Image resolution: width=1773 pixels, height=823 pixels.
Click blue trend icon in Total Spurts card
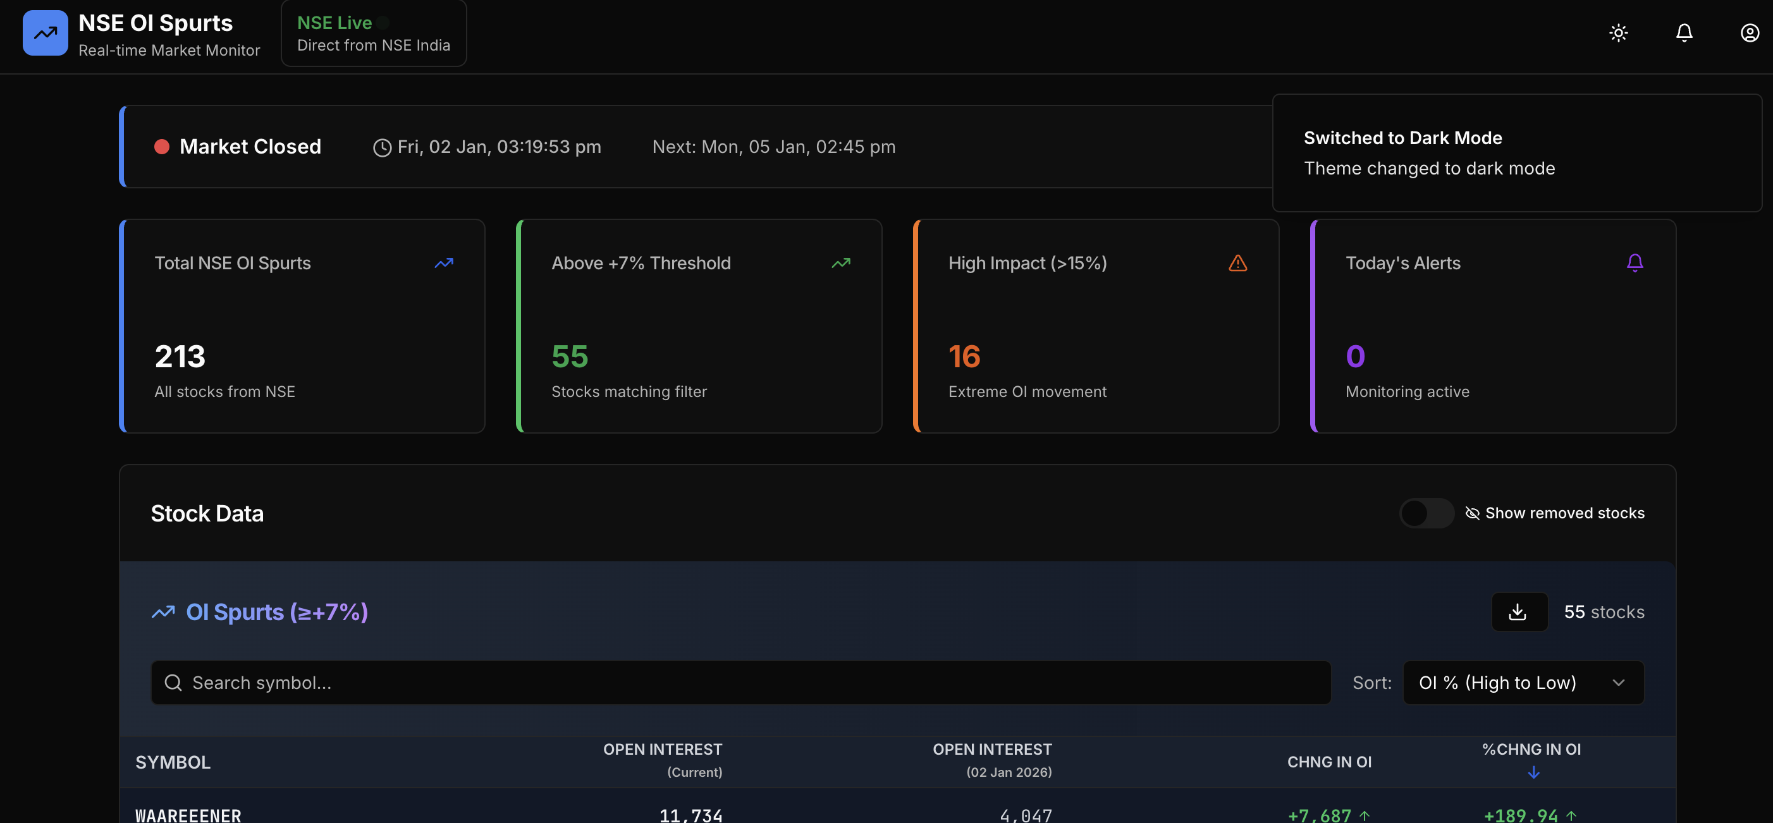point(444,263)
